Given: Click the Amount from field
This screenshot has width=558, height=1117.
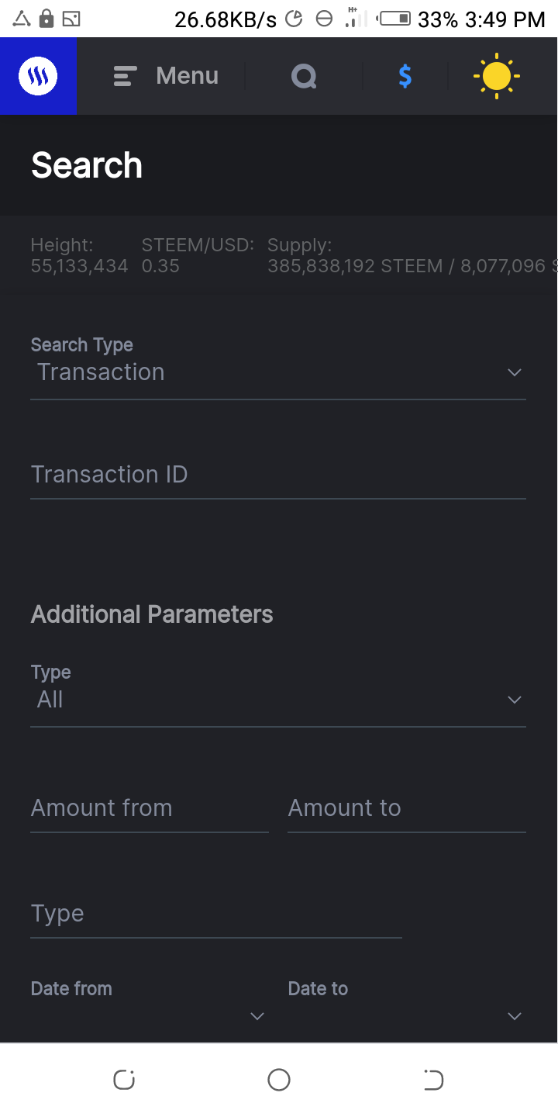Looking at the screenshot, I should coord(149,808).
